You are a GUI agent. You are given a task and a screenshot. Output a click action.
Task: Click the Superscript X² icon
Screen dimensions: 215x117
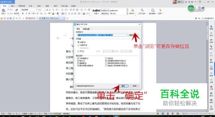click(x=38, y=14)
